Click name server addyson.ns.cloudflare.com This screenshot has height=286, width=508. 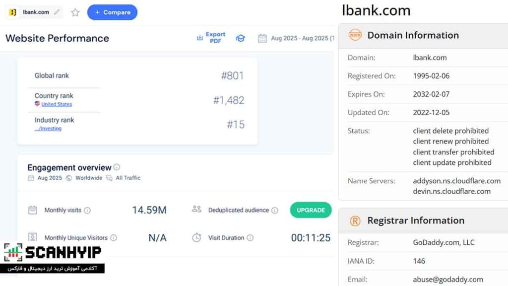click(456, 181)
